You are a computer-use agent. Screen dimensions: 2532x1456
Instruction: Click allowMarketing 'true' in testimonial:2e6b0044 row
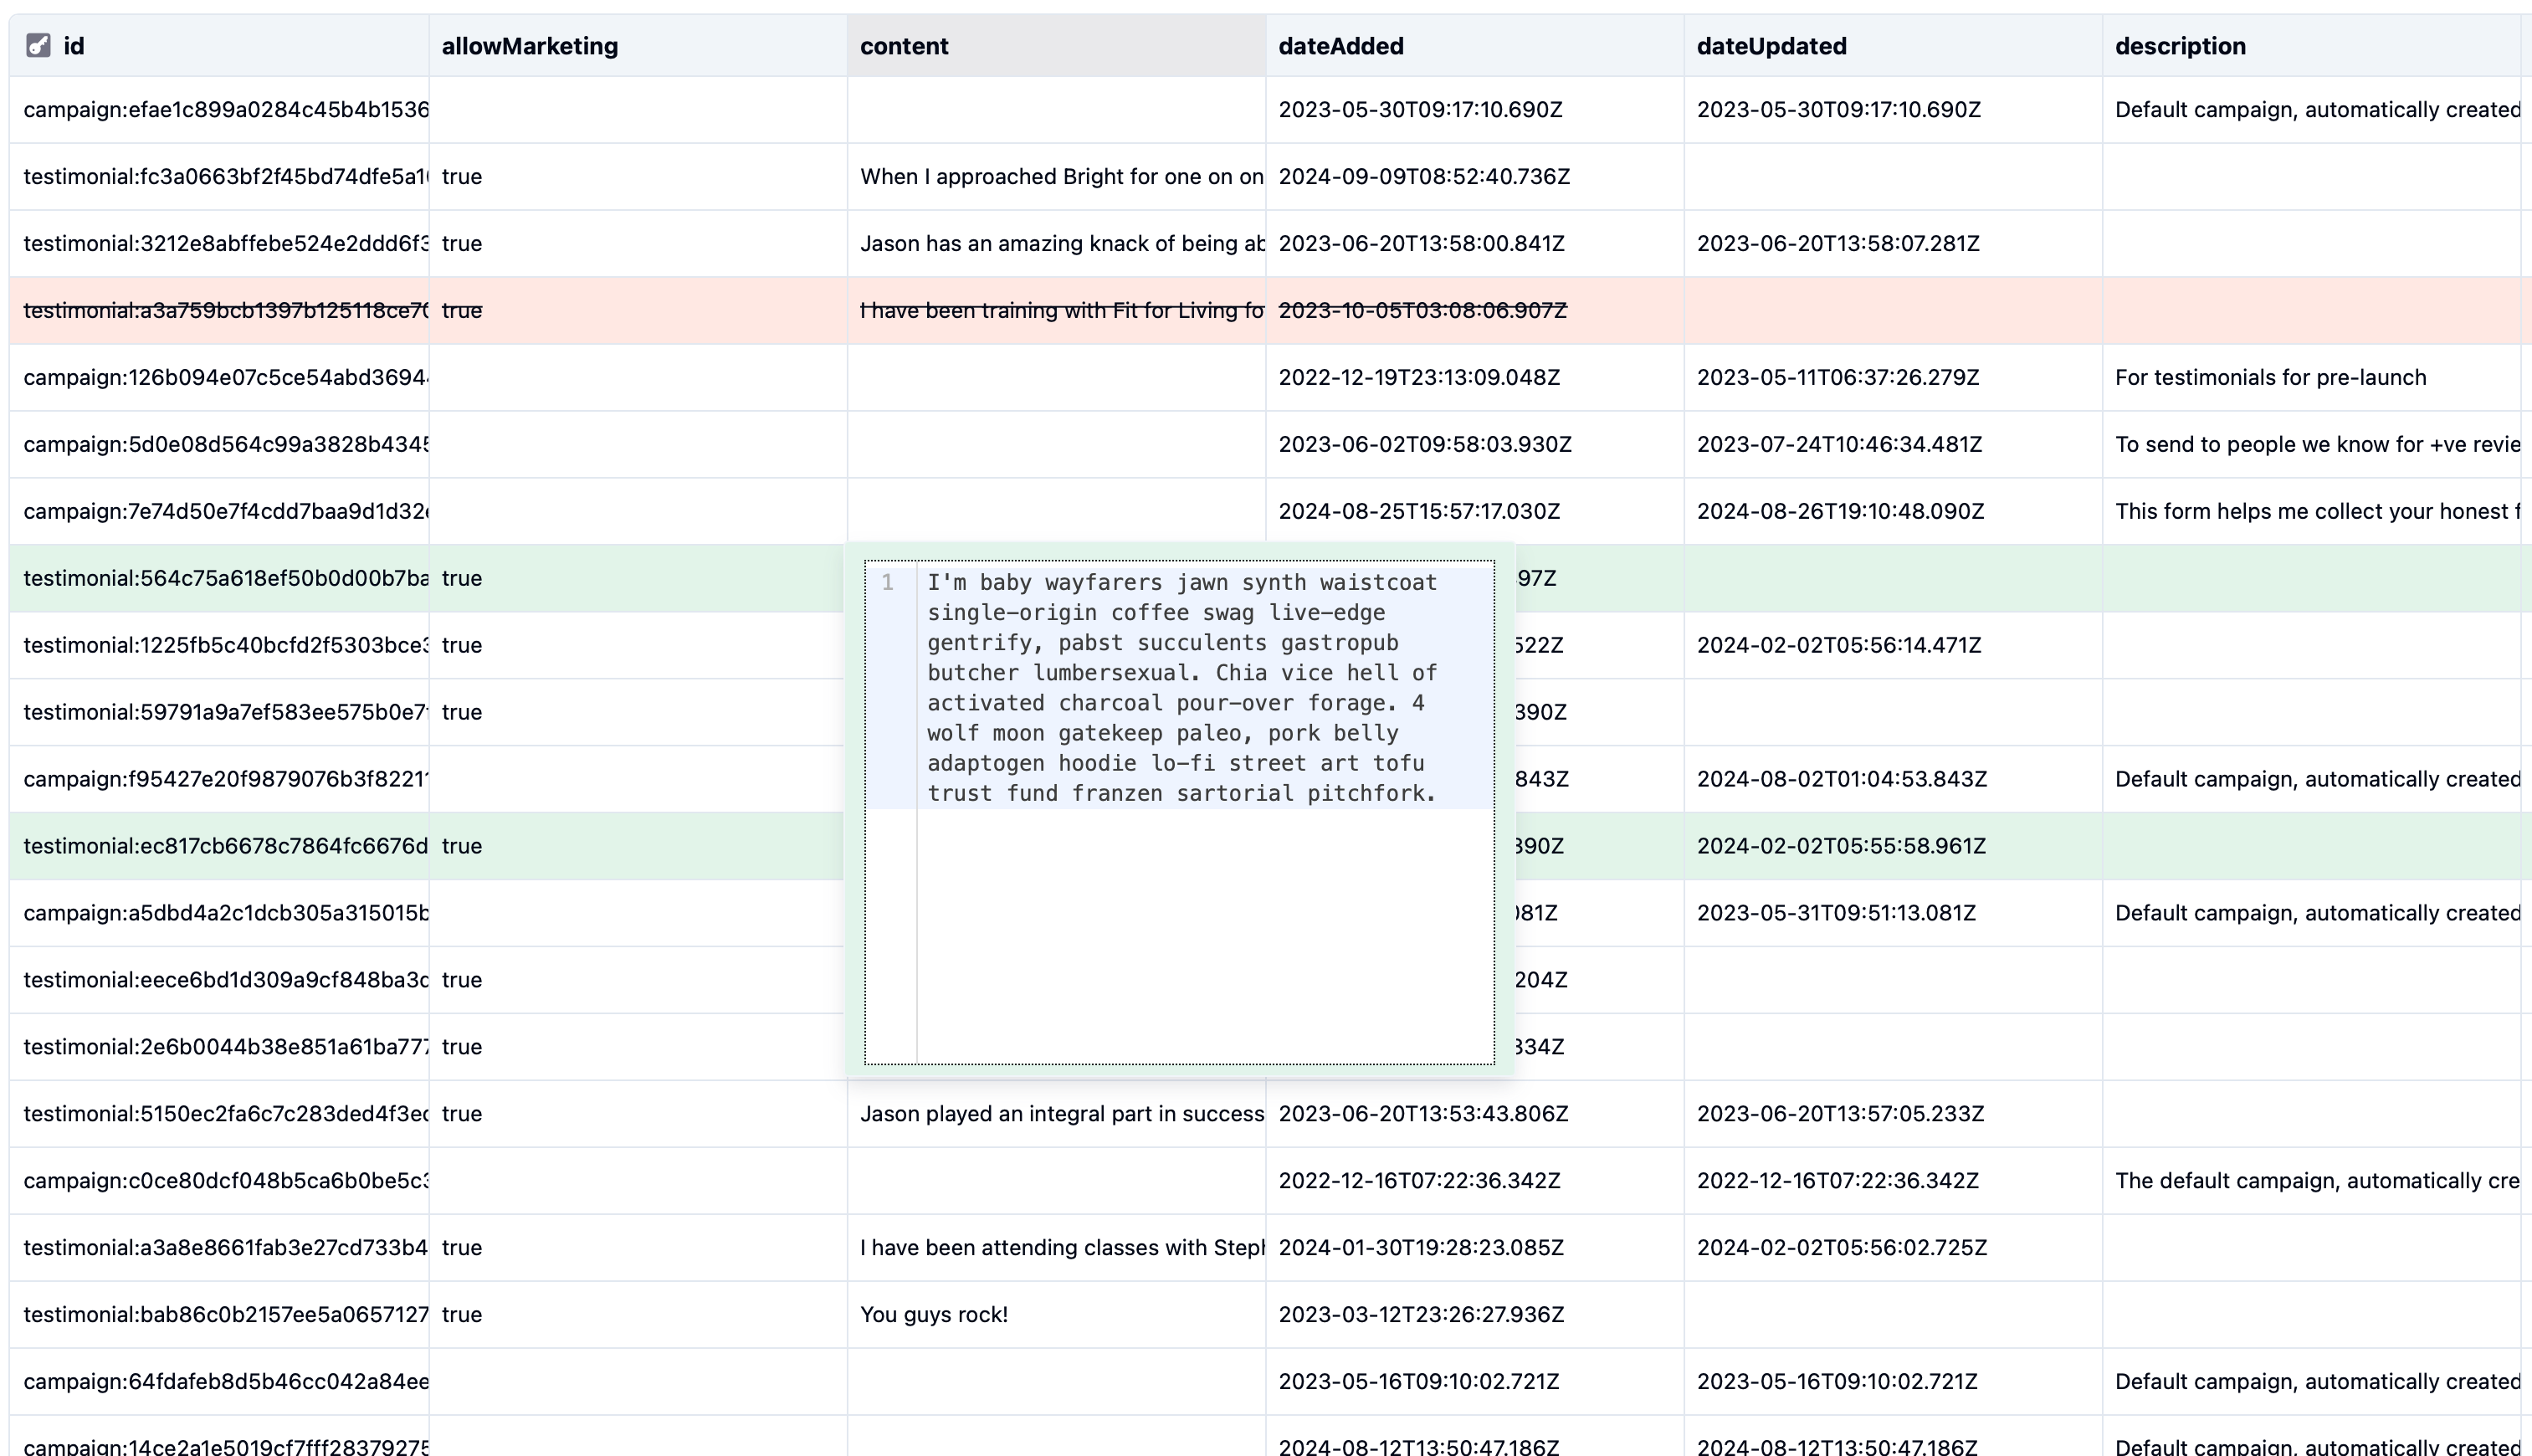(x=462, y=1048)
